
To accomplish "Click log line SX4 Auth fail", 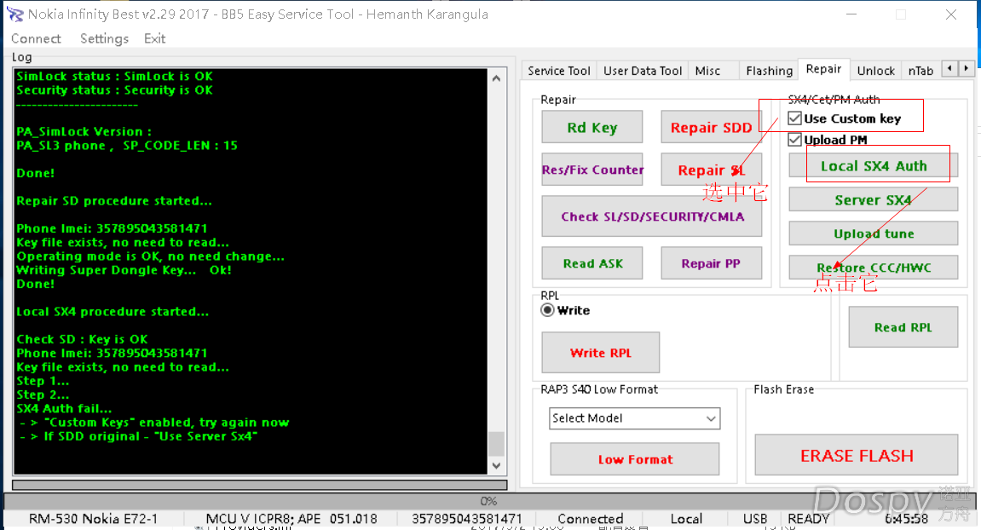I will pos(65,409).
